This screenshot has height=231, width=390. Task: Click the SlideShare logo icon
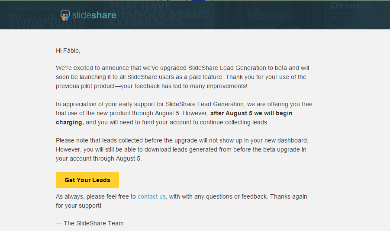point(65,16)
